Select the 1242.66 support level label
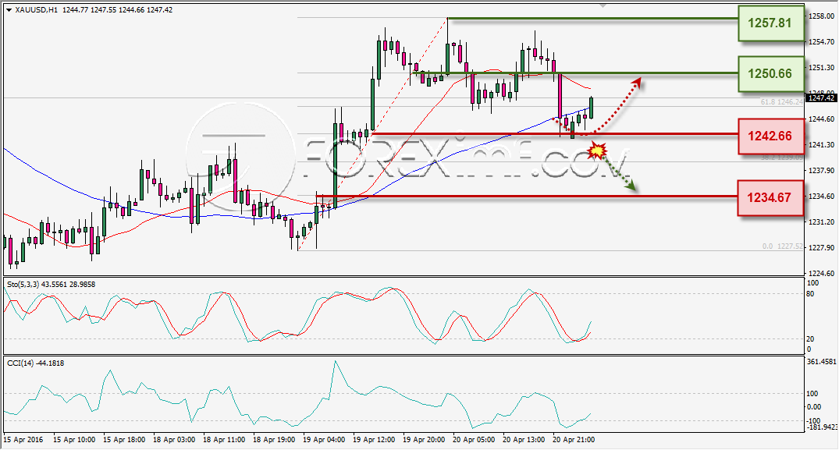Screen dimensions: 839x450 770,136
